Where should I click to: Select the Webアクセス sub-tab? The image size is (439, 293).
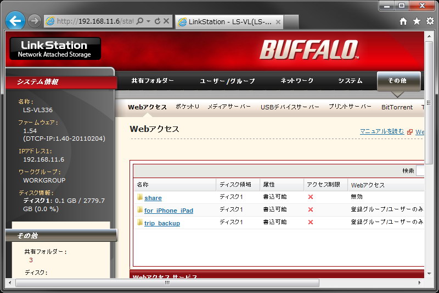coord(147,107)
